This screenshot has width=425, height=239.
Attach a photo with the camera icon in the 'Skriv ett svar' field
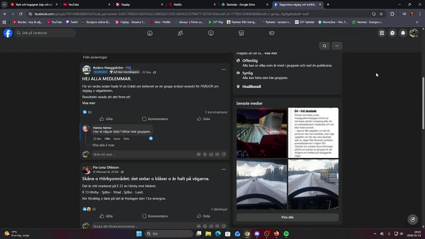point(211,154)
